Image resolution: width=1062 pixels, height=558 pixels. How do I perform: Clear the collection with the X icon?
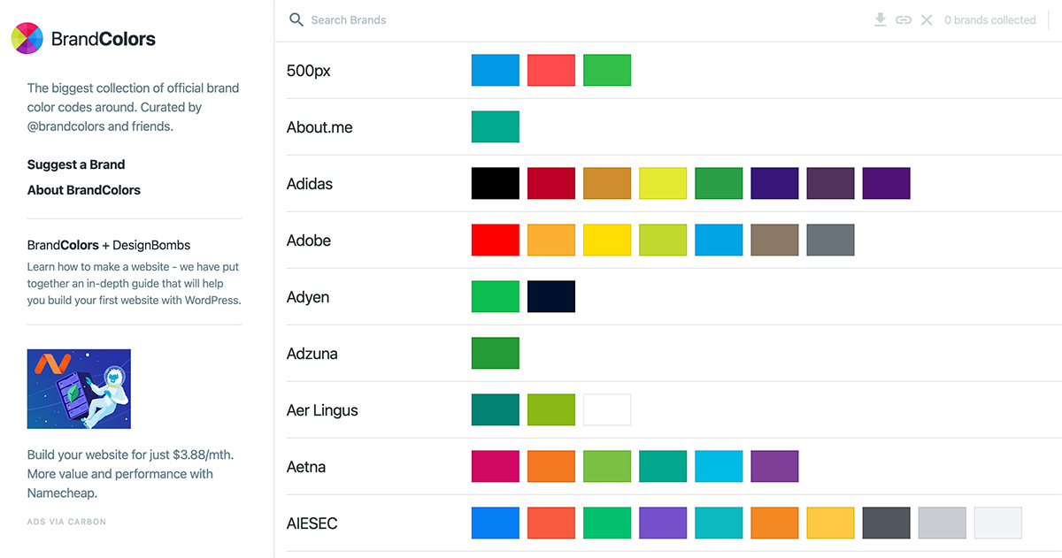tap(927, 19)
